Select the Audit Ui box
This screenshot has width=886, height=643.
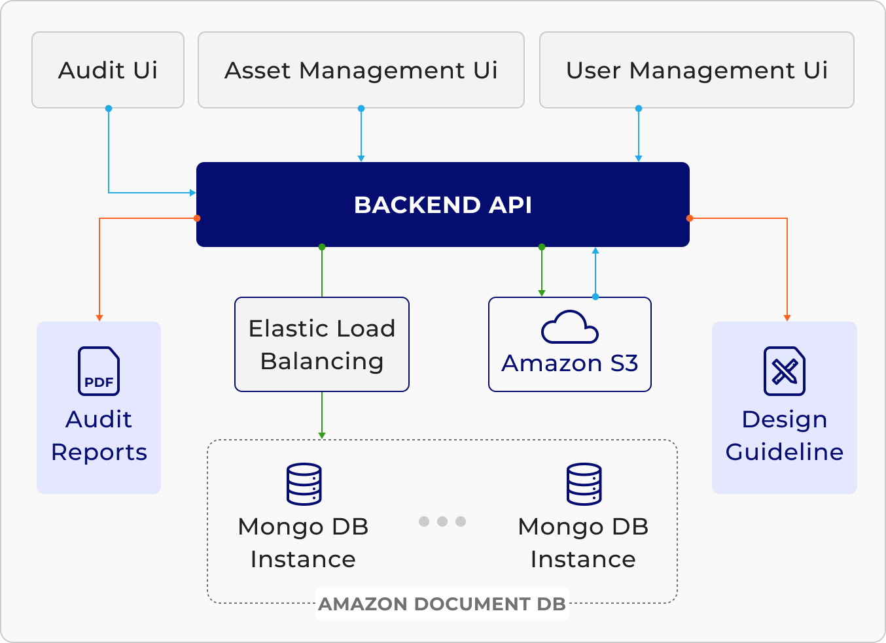[108, 70]
